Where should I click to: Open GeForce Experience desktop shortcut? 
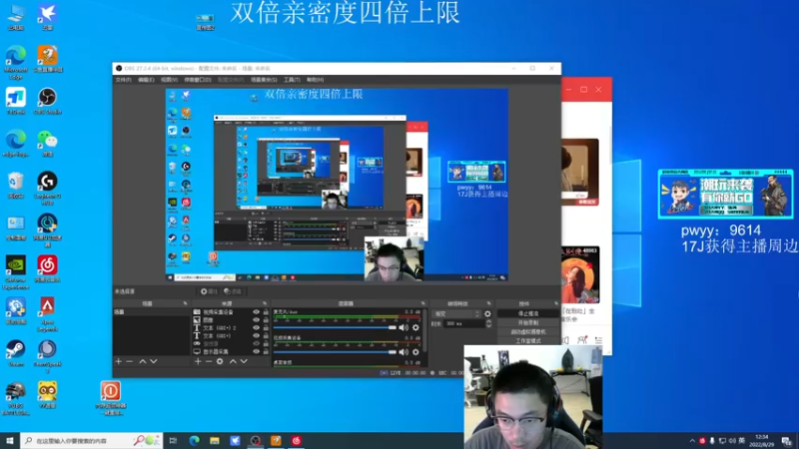tap(16, 271)
